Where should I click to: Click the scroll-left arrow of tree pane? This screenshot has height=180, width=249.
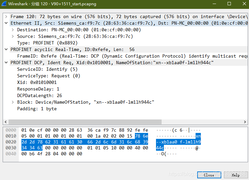[6, 122]
